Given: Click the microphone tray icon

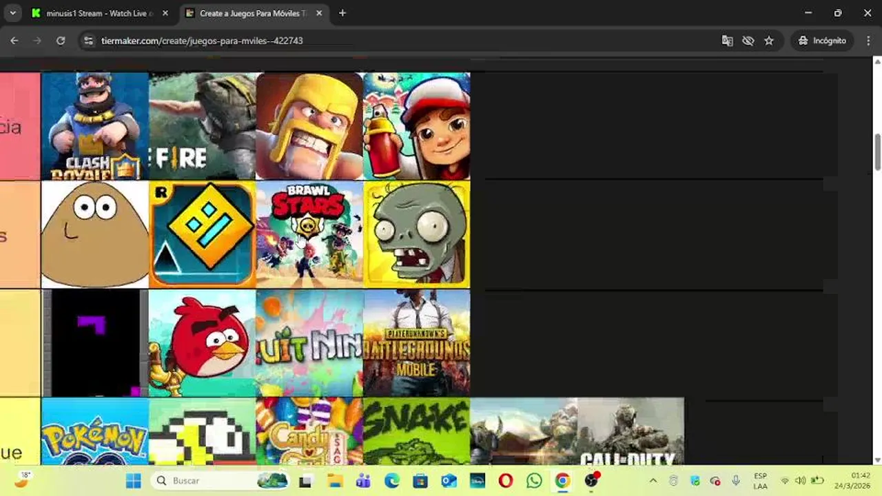Looking at the screenshot, I should (x=736, y=481).
